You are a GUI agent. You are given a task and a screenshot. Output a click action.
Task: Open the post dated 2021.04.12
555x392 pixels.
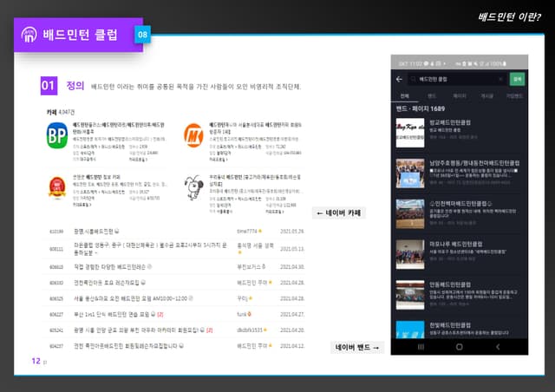(128, 346)
